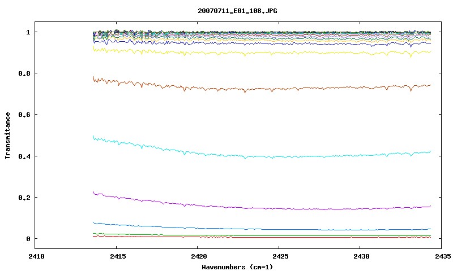Click the x-axis tick label 2425
Screen dimensions: 453x271
(x=280, y=256)
